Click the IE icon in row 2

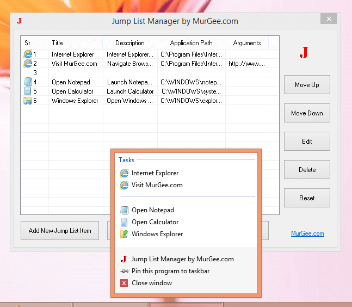click(28, 63)
